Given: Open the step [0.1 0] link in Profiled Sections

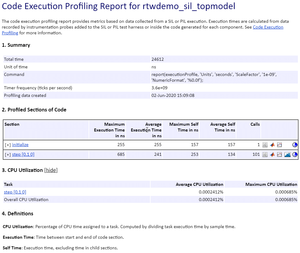Looking at the screenshot, I should point(23,155).
